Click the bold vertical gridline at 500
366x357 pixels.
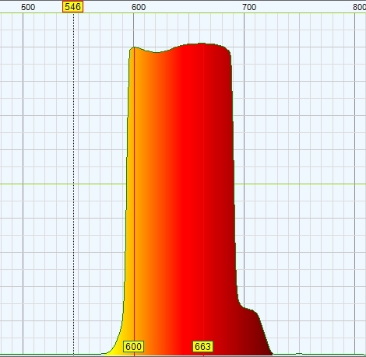tap(23, 181)
